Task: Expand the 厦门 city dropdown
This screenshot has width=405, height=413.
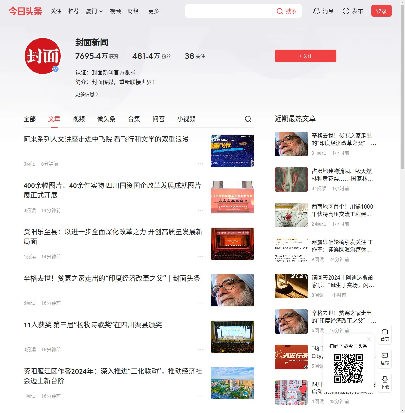Action: pyautogui.click(x=94, y=11)
